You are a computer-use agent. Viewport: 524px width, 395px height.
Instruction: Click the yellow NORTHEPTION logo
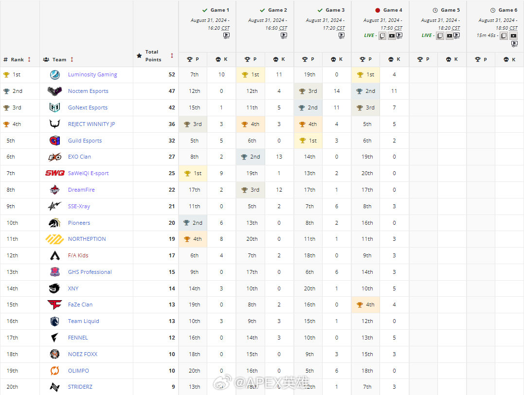(55, 239)
